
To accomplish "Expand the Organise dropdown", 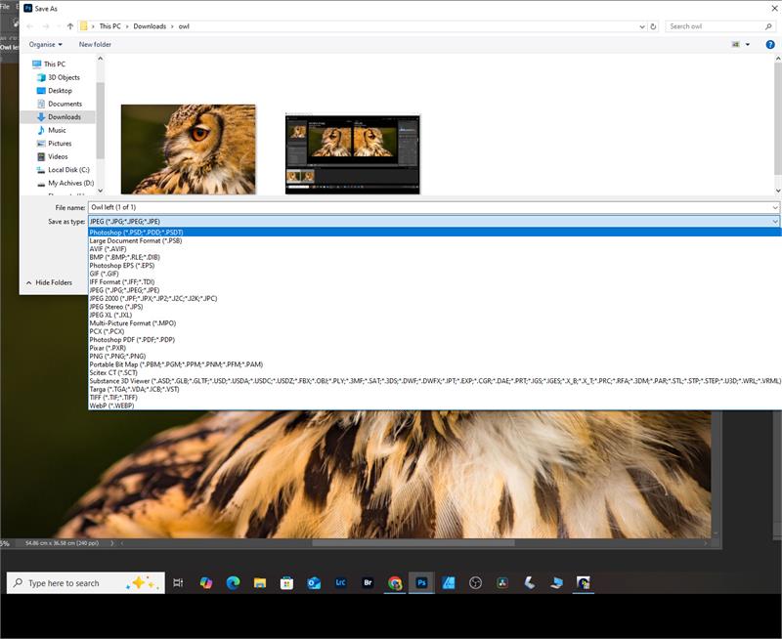I will [45, 44].
